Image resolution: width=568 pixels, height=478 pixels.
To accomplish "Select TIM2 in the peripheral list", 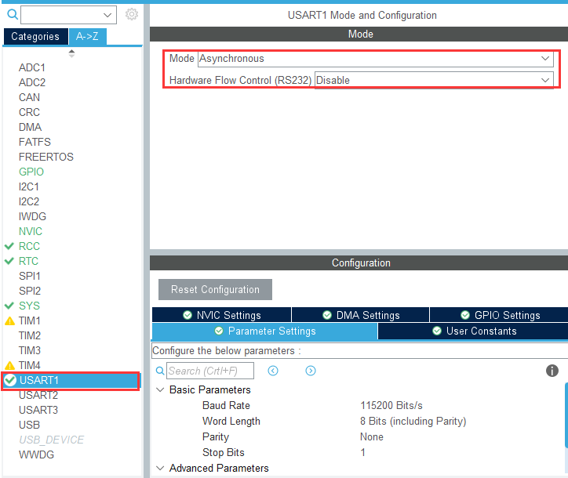I will (x=30, y=336).
